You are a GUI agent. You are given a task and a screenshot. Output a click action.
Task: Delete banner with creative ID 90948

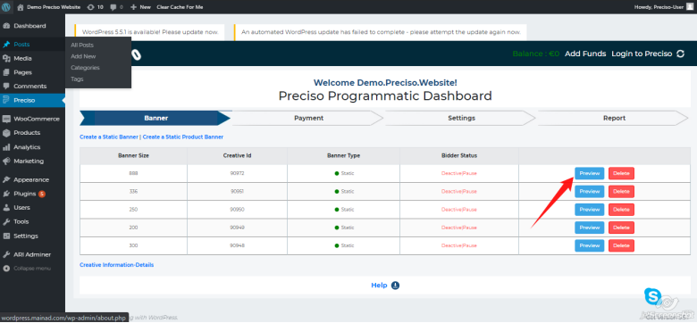(x=621, y=245)
